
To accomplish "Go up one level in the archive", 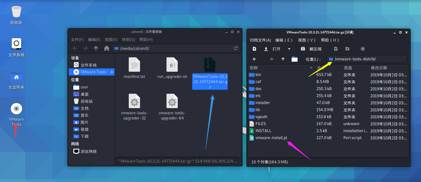I will pyautogui.click(x=283, y=59).
